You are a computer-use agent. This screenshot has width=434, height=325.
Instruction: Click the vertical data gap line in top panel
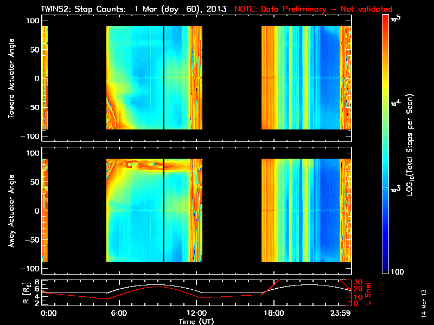[164, 77]
